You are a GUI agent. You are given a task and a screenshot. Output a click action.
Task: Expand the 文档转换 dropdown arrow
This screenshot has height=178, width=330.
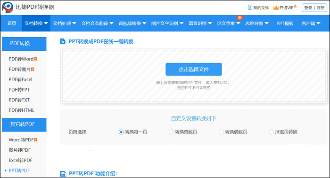pos(46,23)
